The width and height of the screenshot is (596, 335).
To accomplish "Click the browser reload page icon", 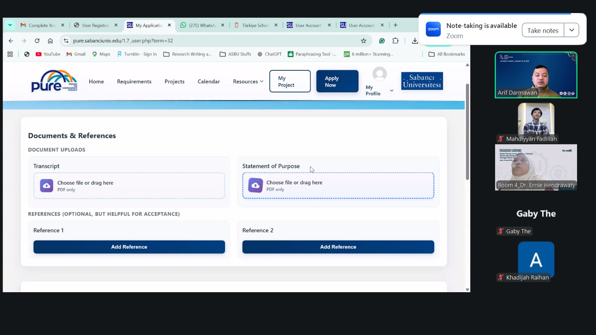I will tap(37, 41).
